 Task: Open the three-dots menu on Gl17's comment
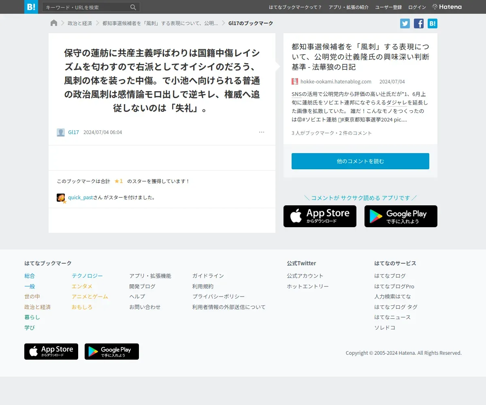(x=262, y=132)
